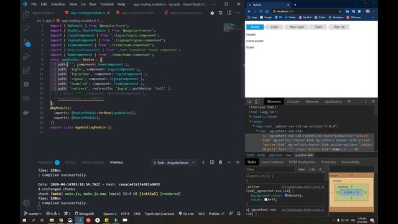Open the Search view in the activity bar

pyautogui.click(x=26, y=28)
